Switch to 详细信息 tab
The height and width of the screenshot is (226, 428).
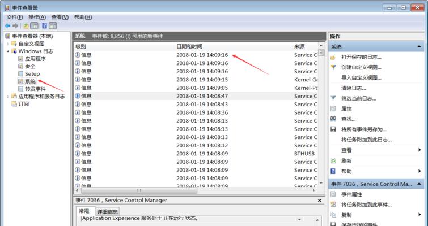coord(108,211)
